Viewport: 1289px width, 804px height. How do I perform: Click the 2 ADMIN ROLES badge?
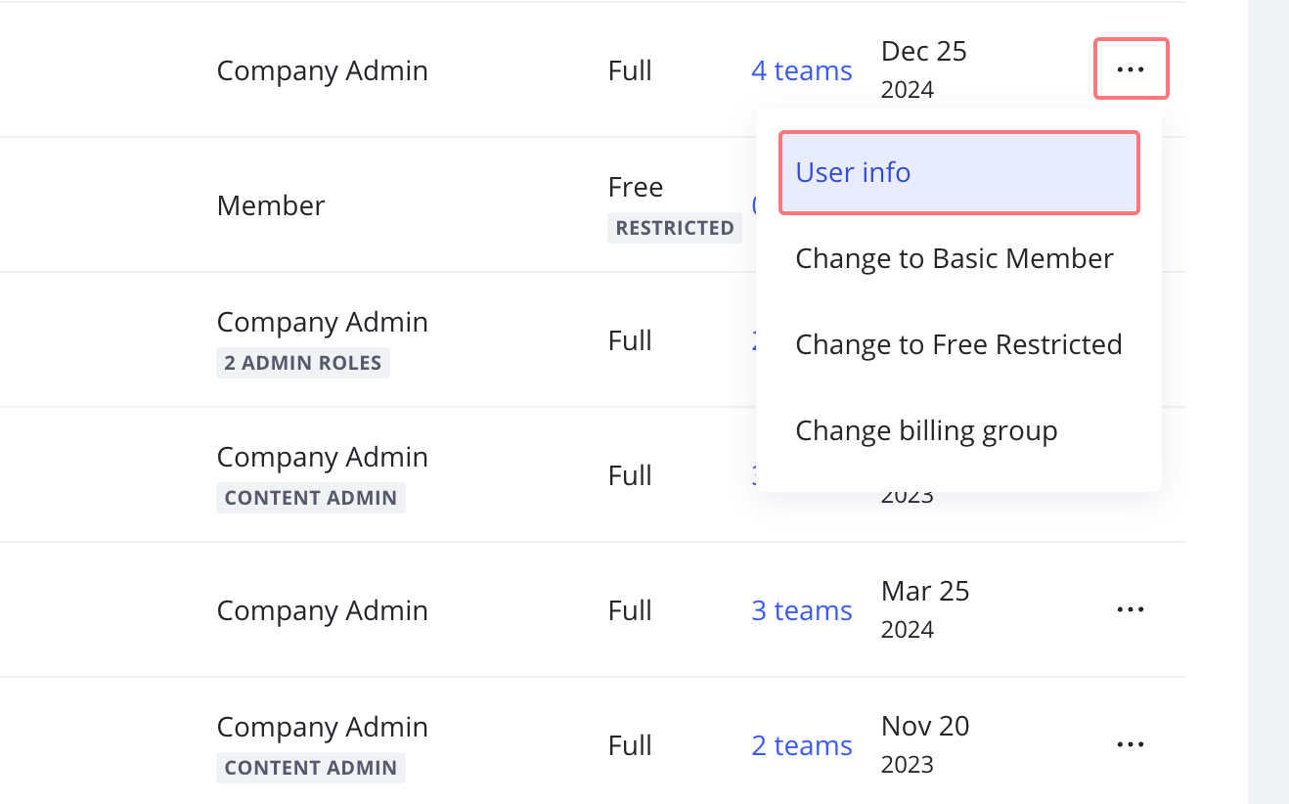click(302, 363)
